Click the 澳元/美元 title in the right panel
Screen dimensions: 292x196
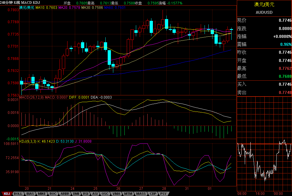[x=264, y=4]
